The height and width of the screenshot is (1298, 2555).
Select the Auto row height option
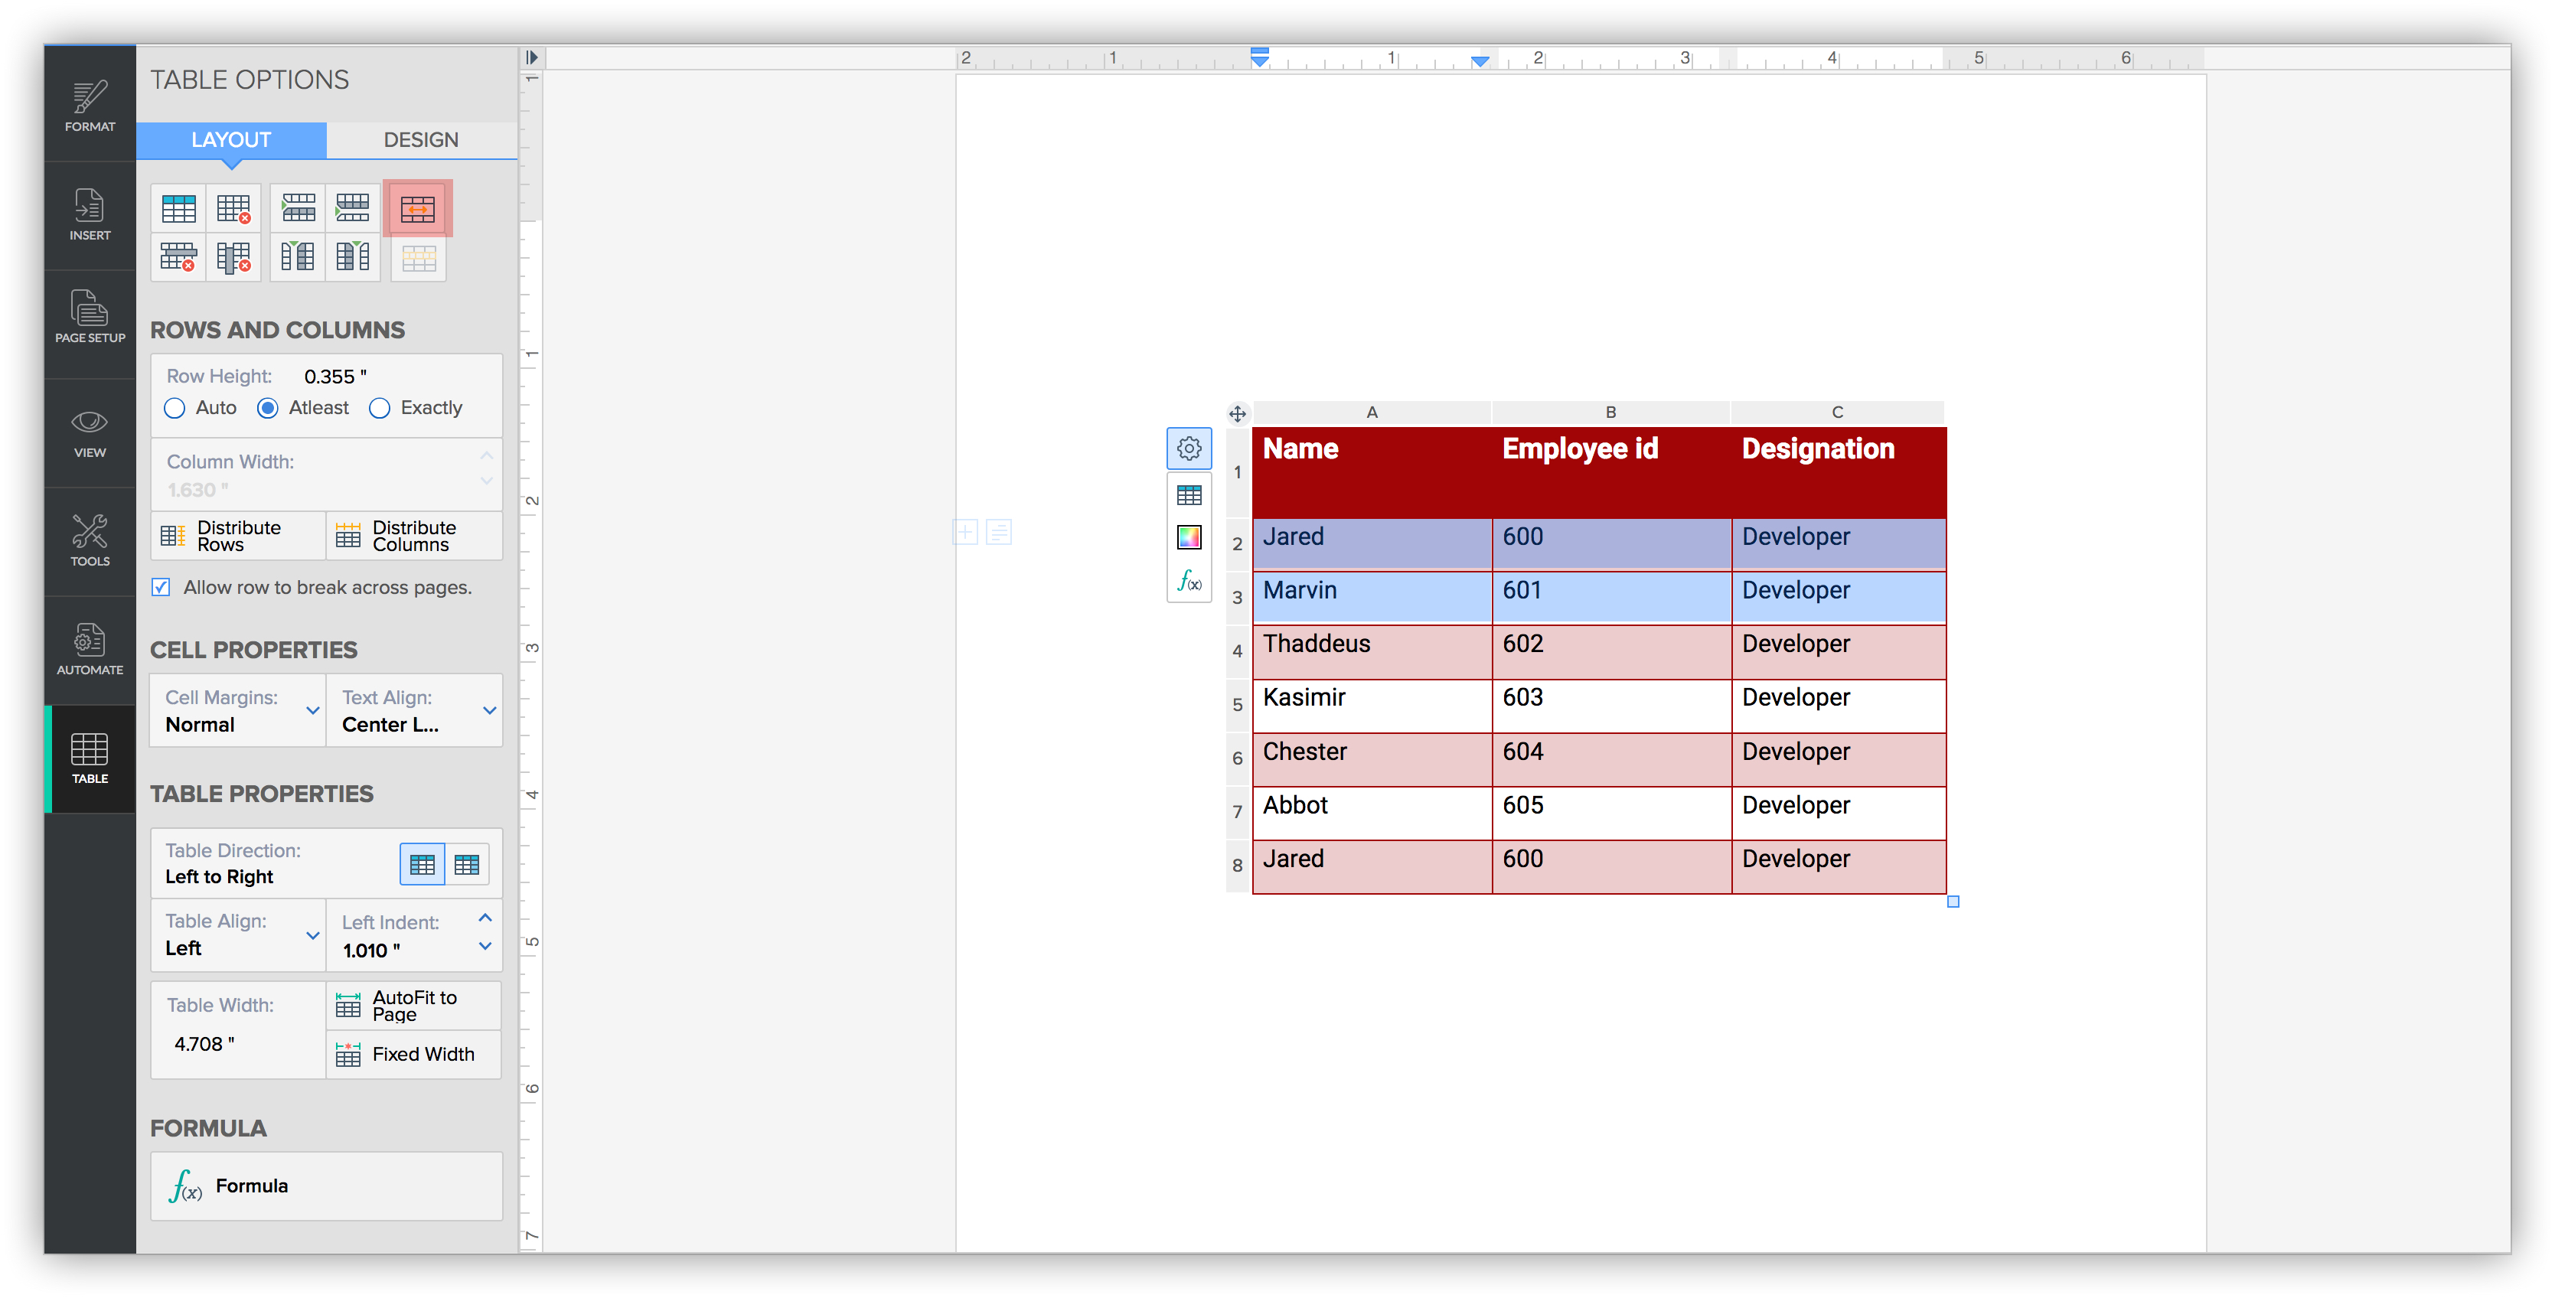click(x=175, y=409)
